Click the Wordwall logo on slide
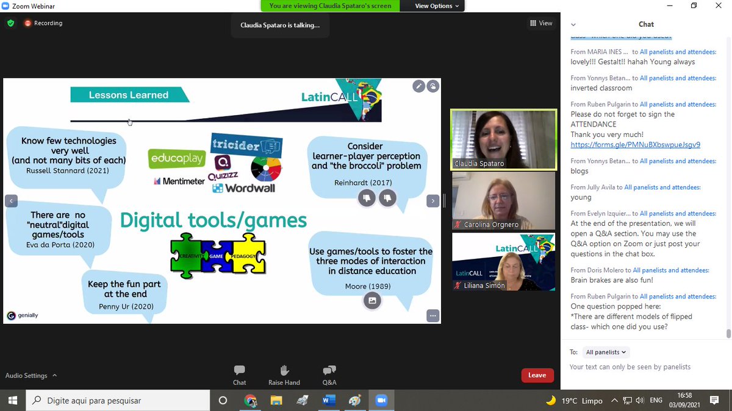The height and width of the screenshot is (411, 732). 243,188
